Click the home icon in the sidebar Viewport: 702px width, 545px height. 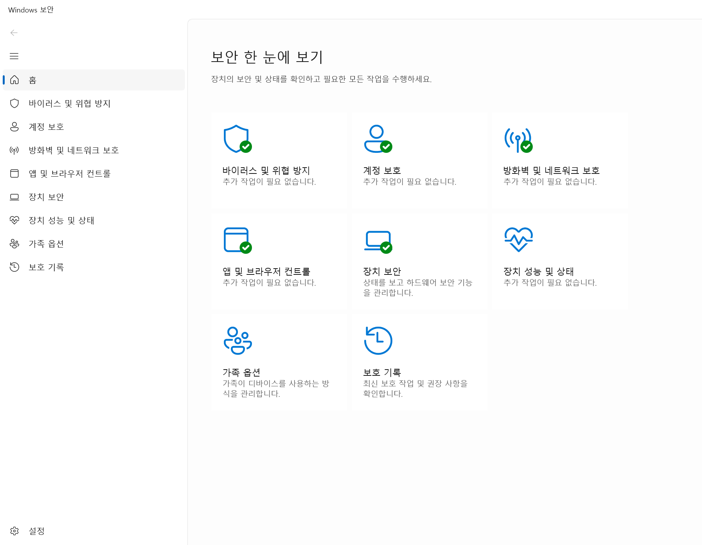coord(14,80)
